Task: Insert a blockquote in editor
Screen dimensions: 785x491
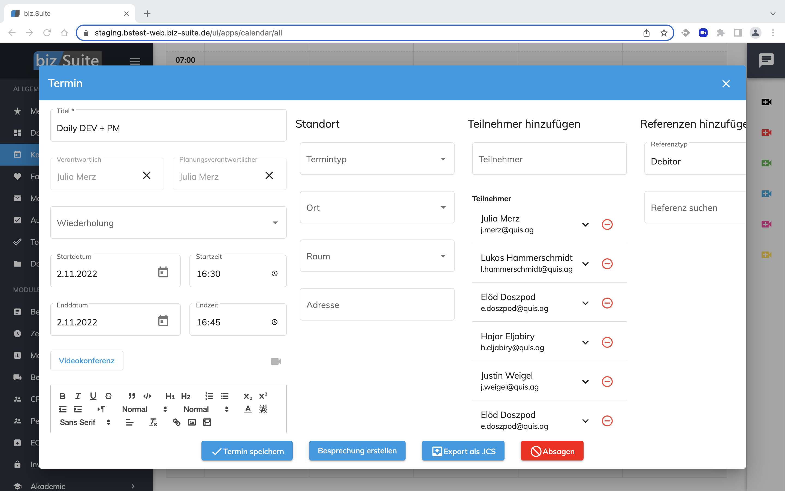Action: coord(131,396)
